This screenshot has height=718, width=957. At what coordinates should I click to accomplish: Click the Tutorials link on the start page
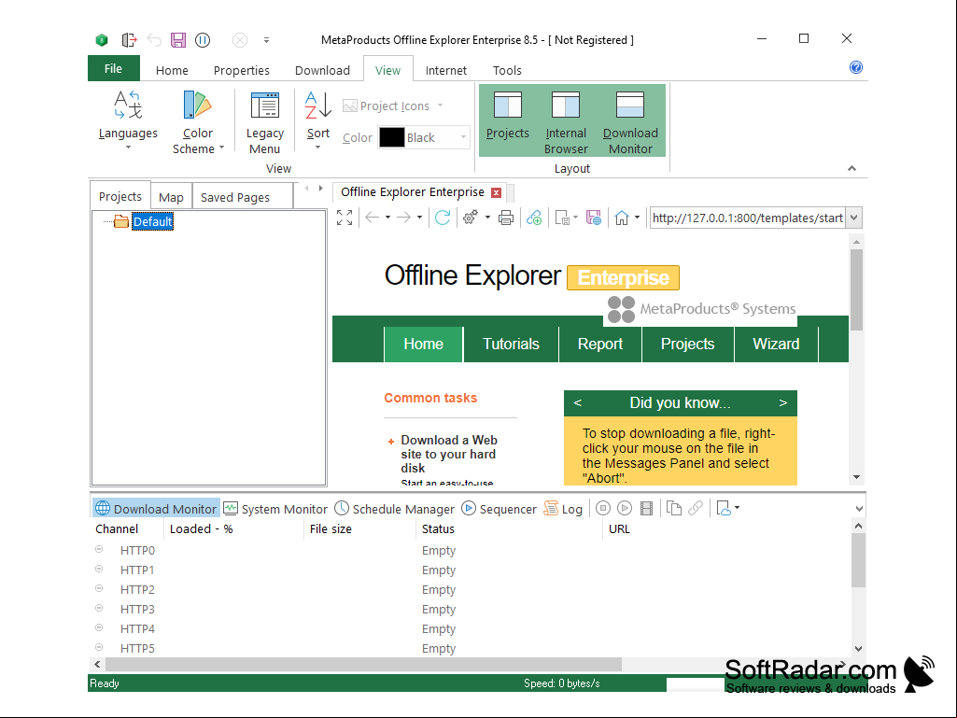click(511, 345)
